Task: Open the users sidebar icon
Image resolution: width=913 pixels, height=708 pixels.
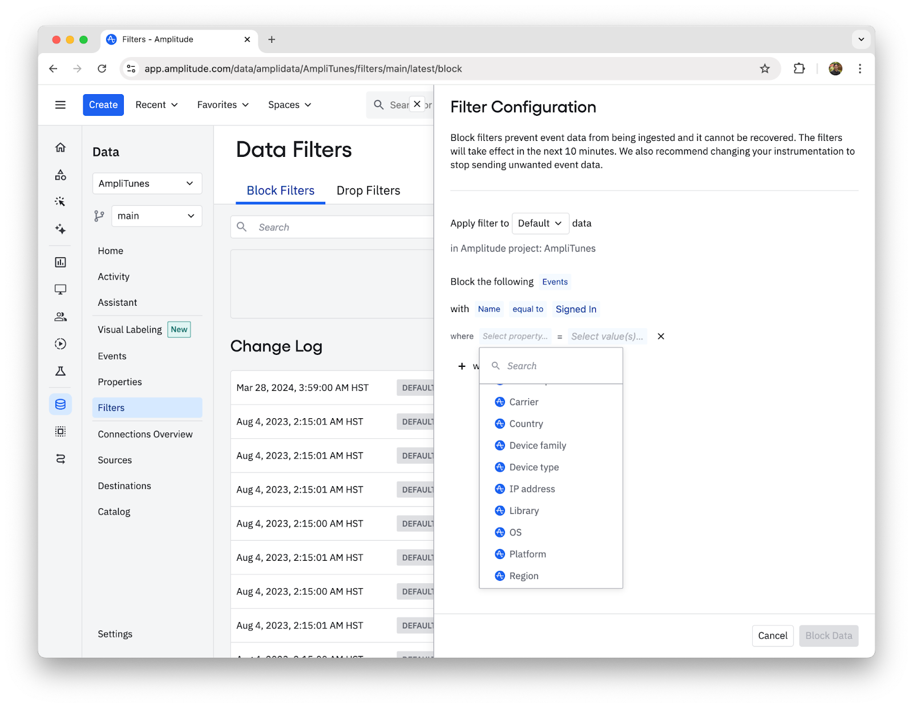Action: (60, 317)
